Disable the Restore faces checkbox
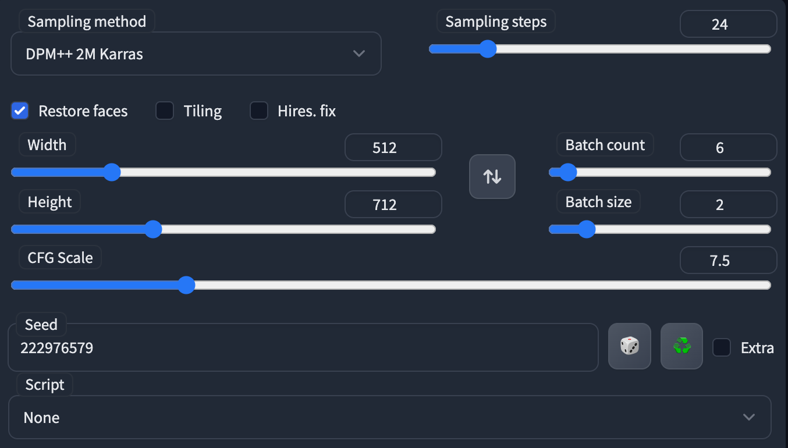Screen dimensions: 788x448 pos(20,111)
